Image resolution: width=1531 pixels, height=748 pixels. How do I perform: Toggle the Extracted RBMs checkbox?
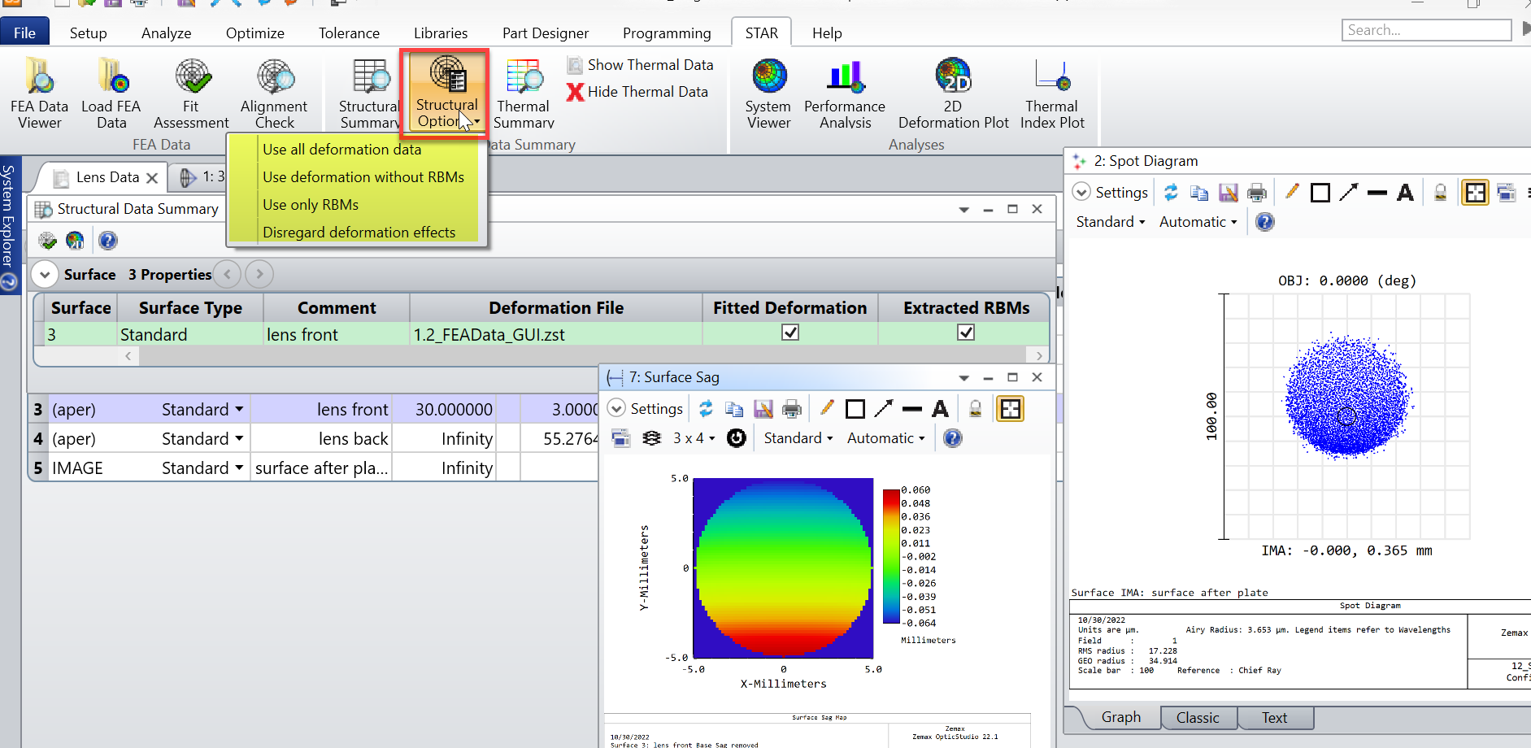966,333
